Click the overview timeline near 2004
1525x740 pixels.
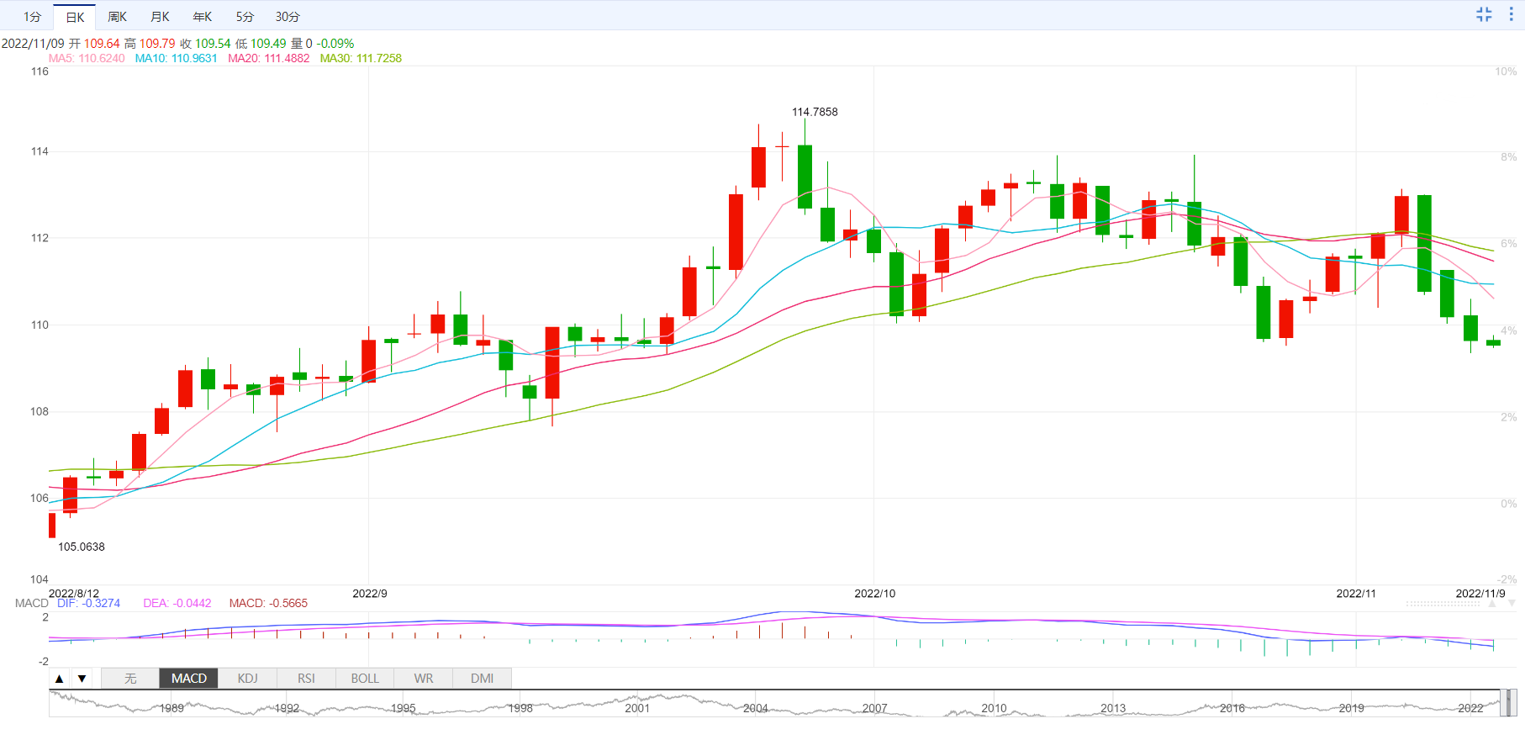[756, 708]
